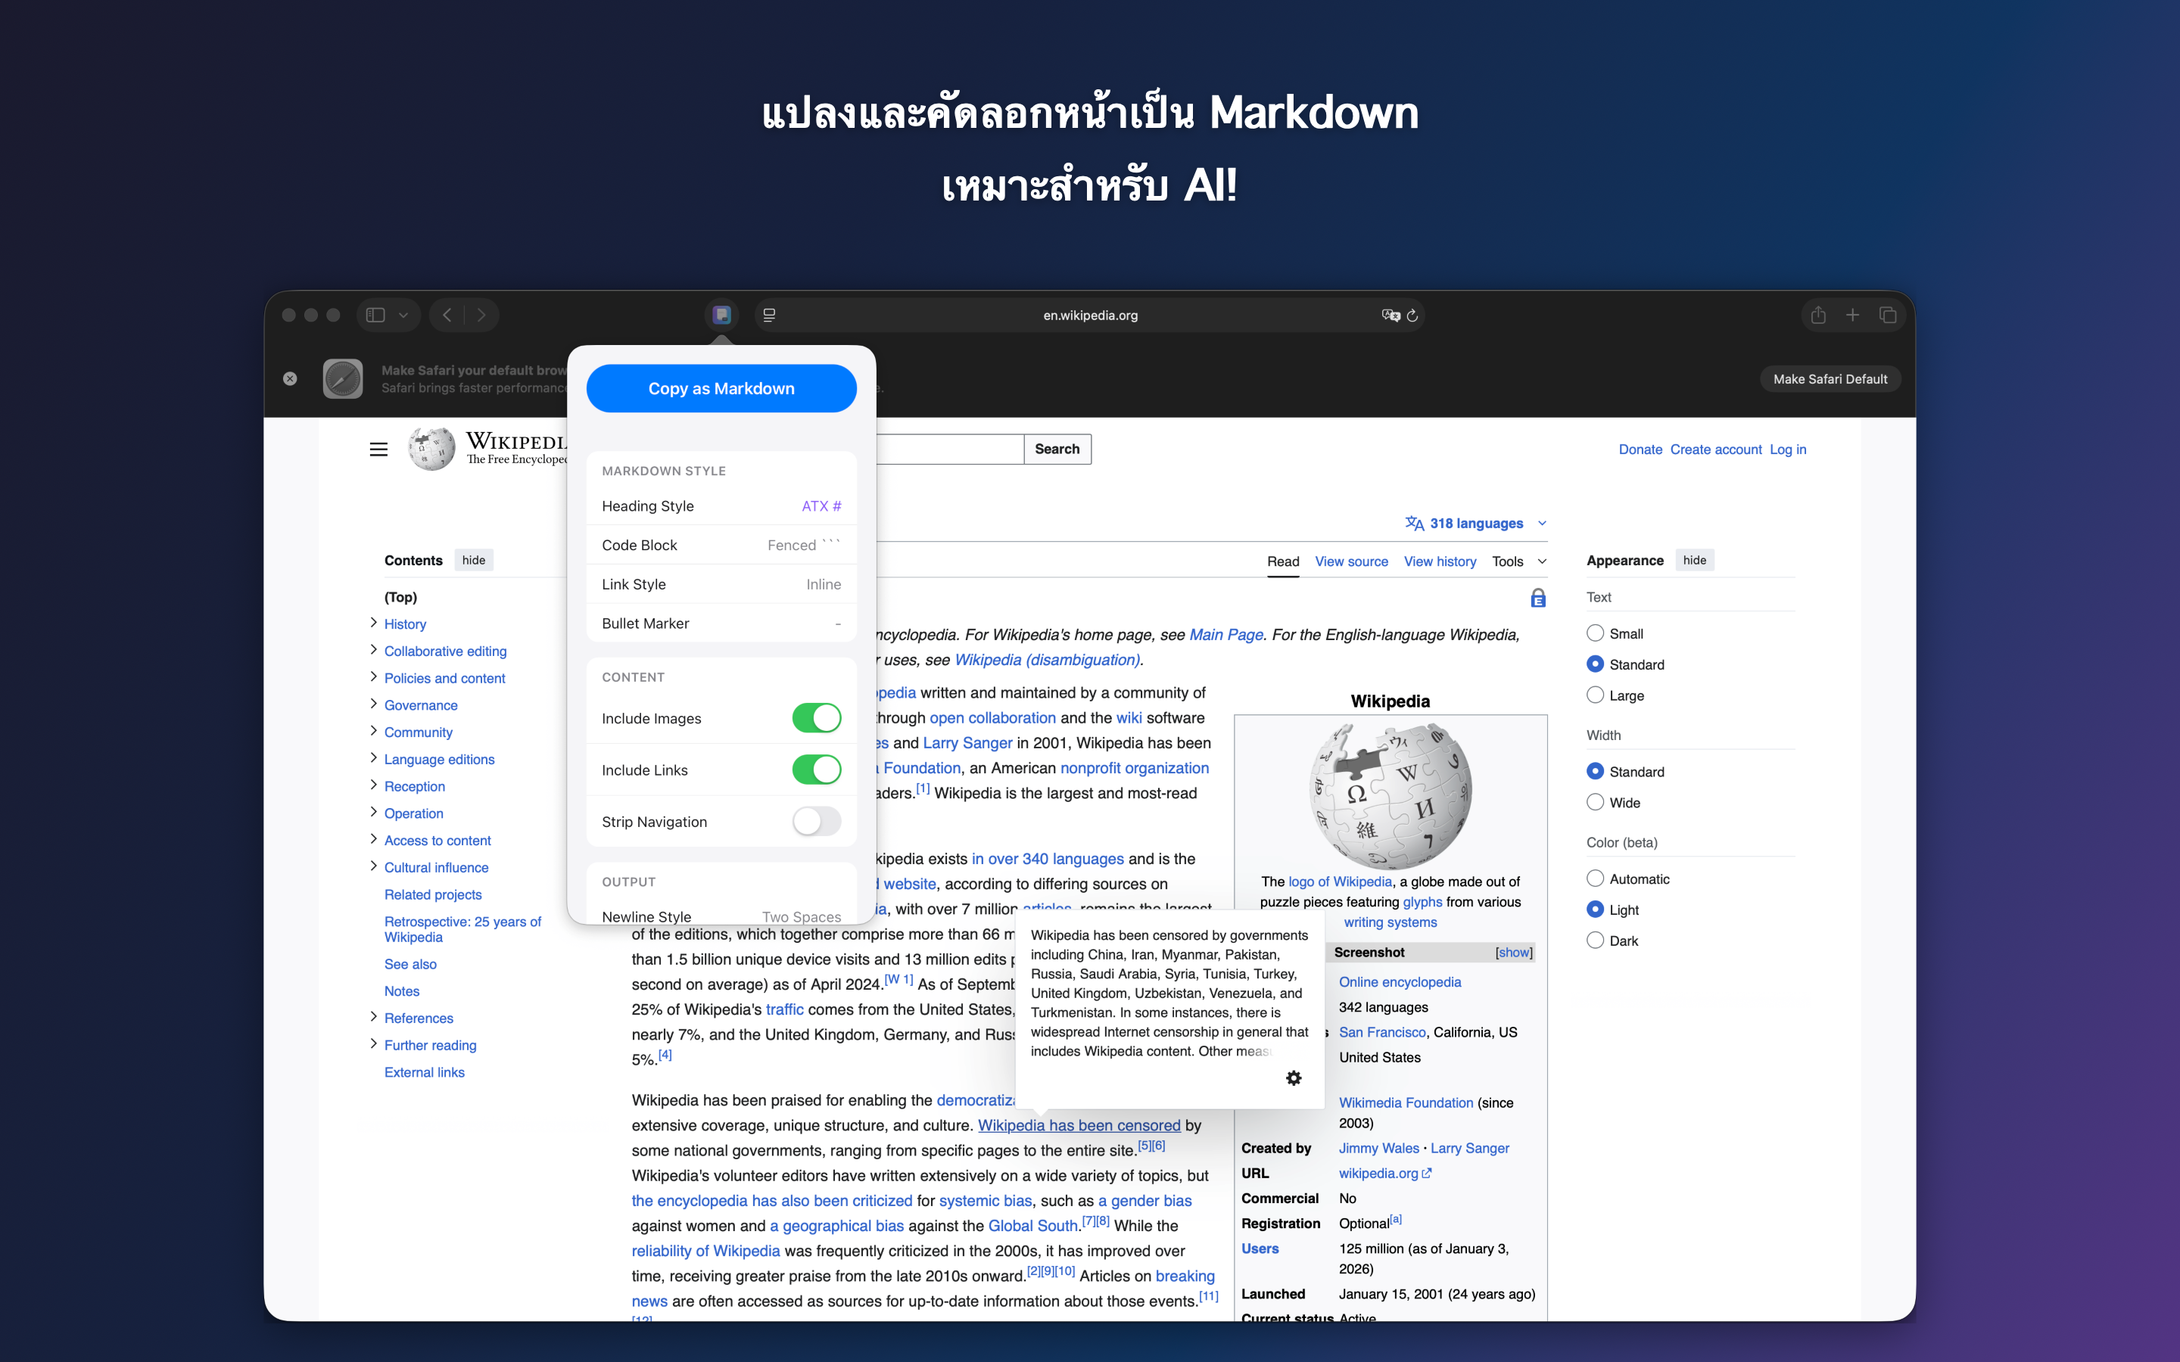
Task: Click the Log in link
Action: [1788, 449]
